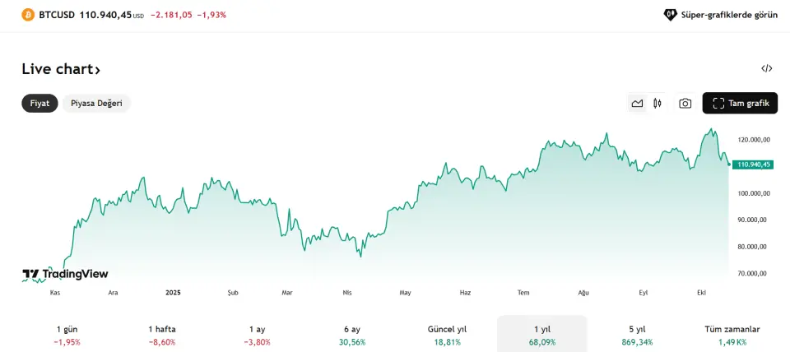Click the current price label 110.940,45 on axis
790x352 pixels.
754,164
